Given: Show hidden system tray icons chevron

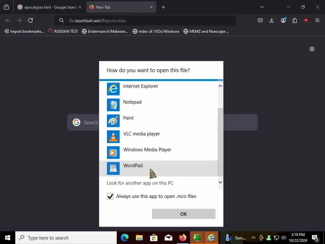Looking at the screenshot, I should [x=253, y=238].
